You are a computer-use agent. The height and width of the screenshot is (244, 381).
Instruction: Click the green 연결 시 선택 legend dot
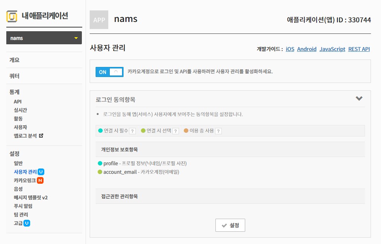tap(143, 131)
